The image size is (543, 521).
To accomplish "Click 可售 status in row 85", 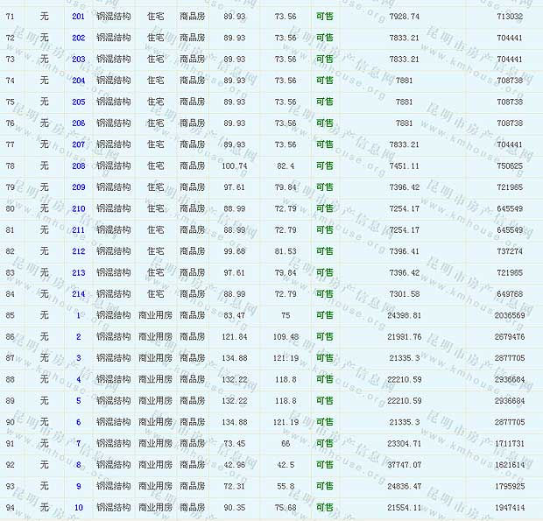I will [324, 315].
